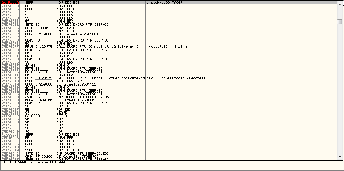Select SUB ESP,24 instruction

66,144
